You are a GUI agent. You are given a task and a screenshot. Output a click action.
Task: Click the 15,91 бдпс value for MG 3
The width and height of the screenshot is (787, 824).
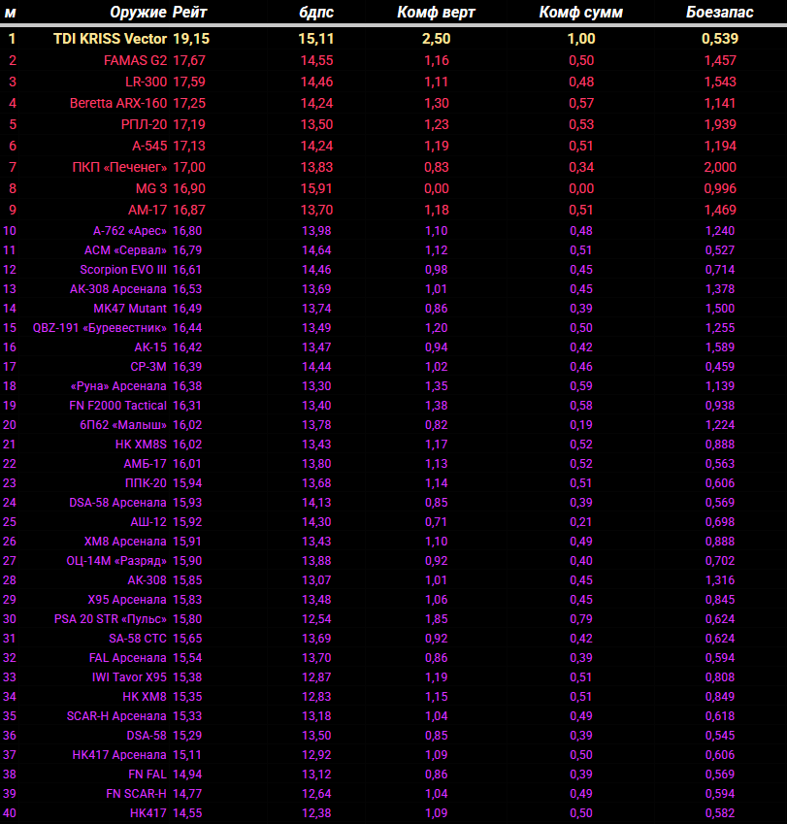[x=316, y=188]
